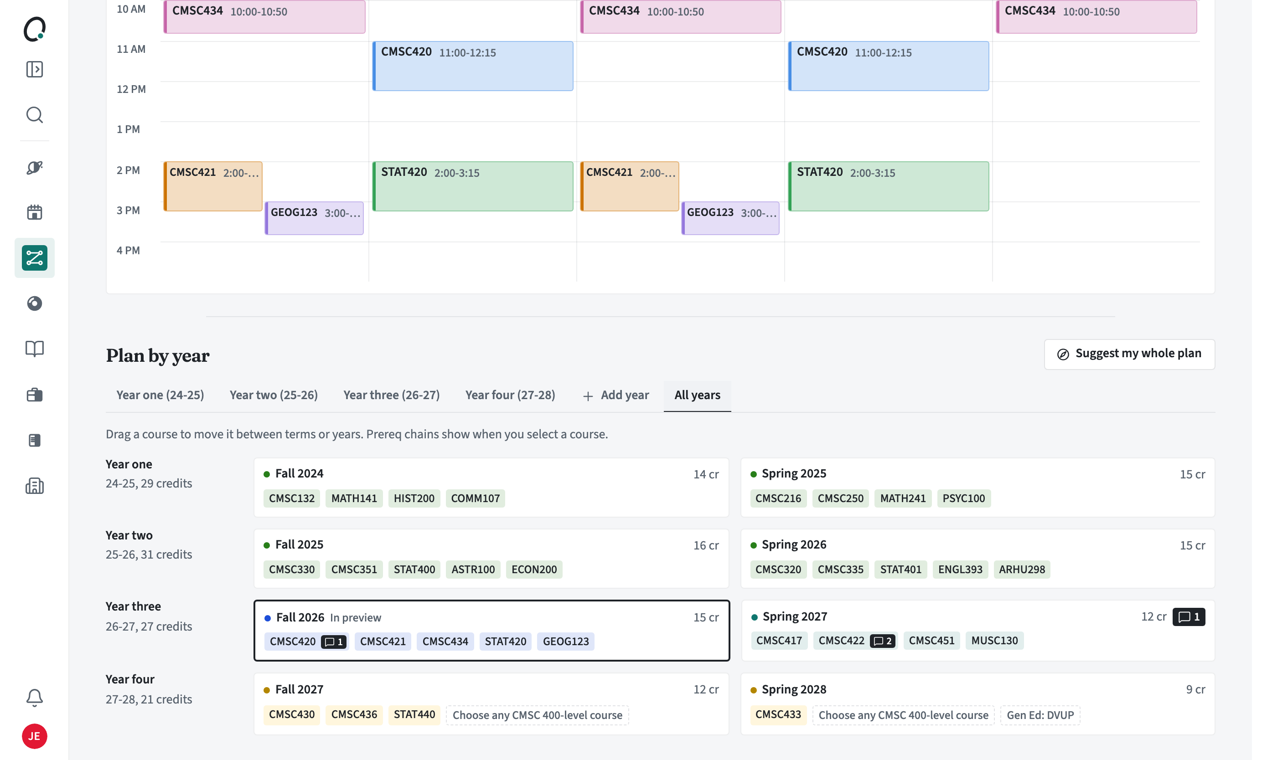
Task: Open the Fall 2026 term heading
Action: pos(300,618)
